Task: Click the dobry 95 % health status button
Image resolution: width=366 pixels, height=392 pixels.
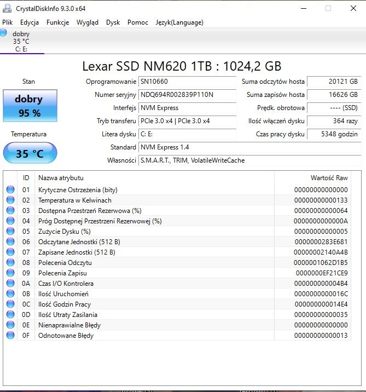Action: pos(30,106)
